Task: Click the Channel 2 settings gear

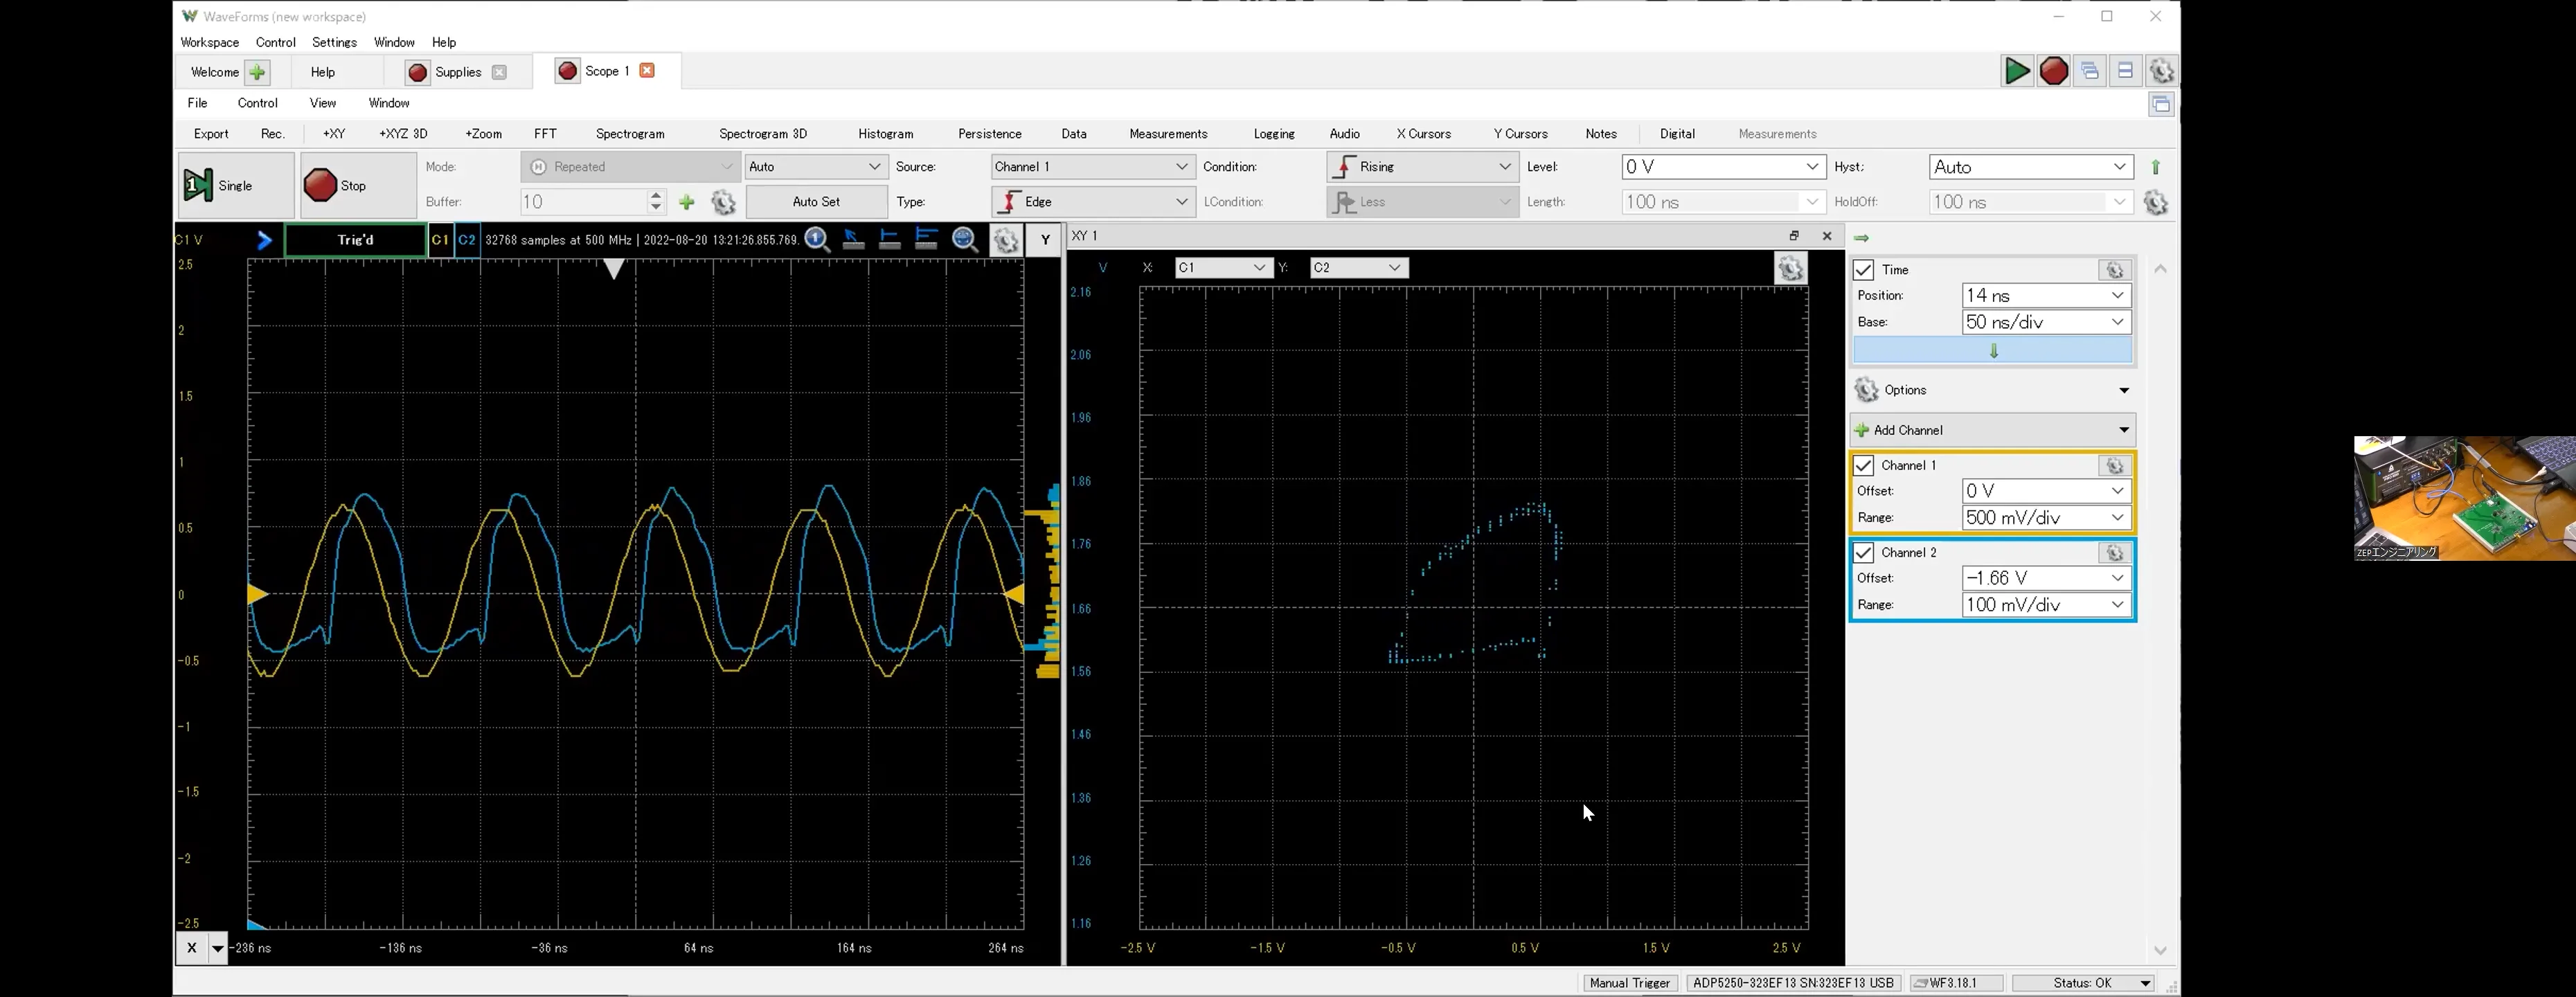Action: [2114, 553]
